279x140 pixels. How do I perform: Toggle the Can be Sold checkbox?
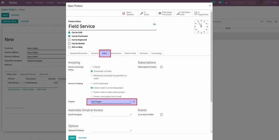[x=69, y=33]
